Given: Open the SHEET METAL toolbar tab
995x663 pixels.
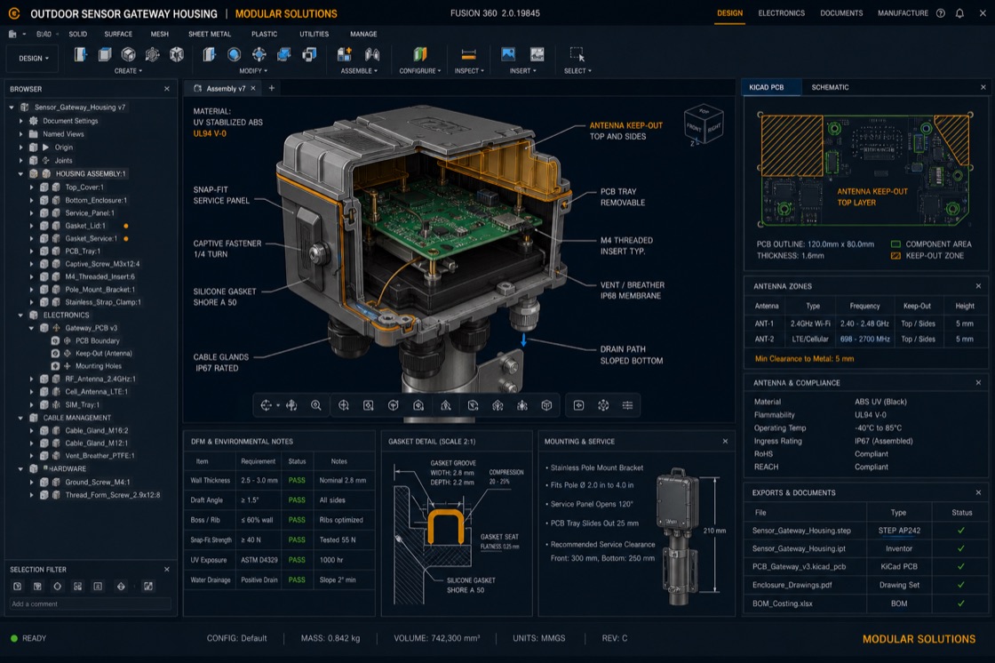Looking at the screenshot, I should (210, 35).
